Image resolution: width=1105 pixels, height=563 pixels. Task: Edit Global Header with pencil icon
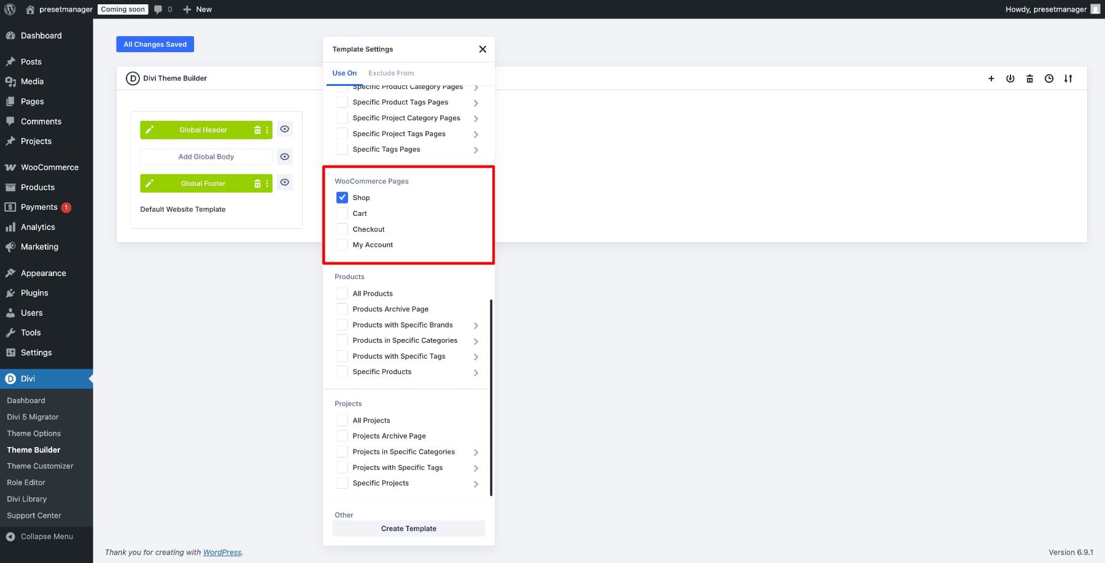pos(149,130)
